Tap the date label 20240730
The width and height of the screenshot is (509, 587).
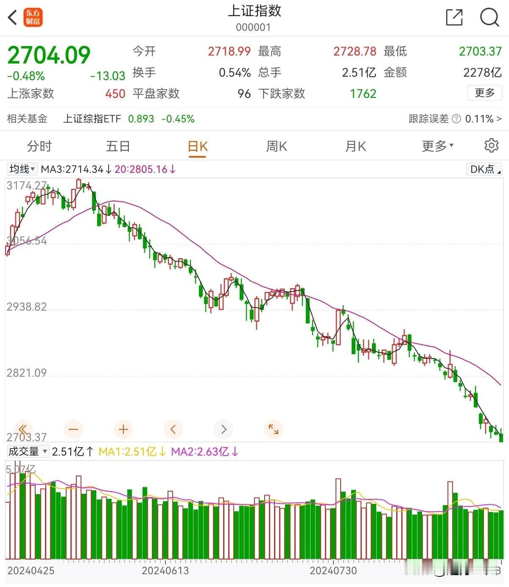tap(333, 570)
